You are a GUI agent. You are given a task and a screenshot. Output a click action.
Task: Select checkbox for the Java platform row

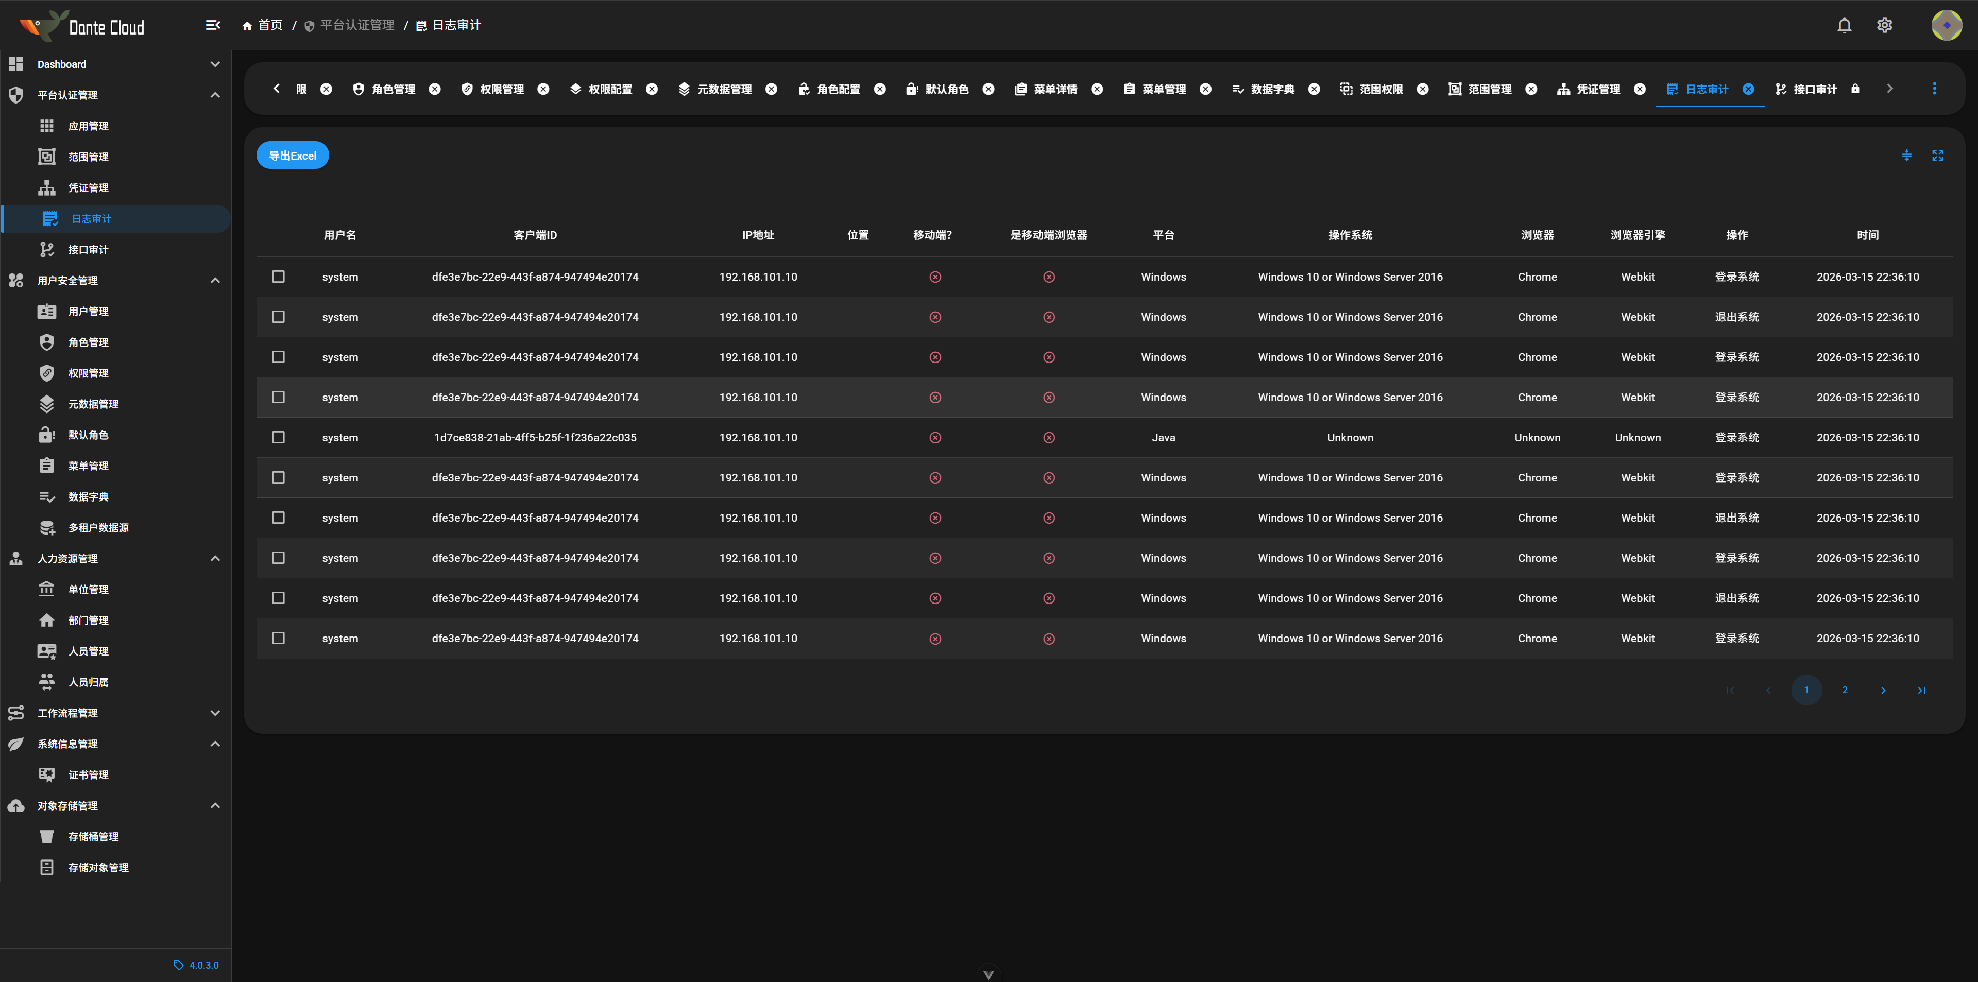click(278, 438)
